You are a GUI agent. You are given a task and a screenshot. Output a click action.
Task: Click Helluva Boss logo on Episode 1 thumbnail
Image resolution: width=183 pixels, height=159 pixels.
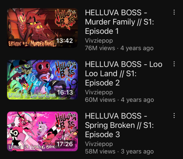66,19
